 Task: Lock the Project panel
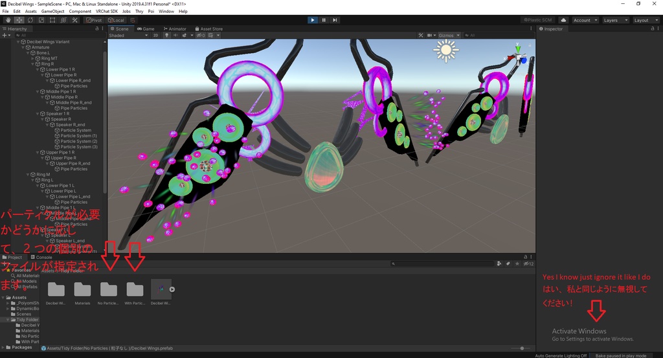526,256
